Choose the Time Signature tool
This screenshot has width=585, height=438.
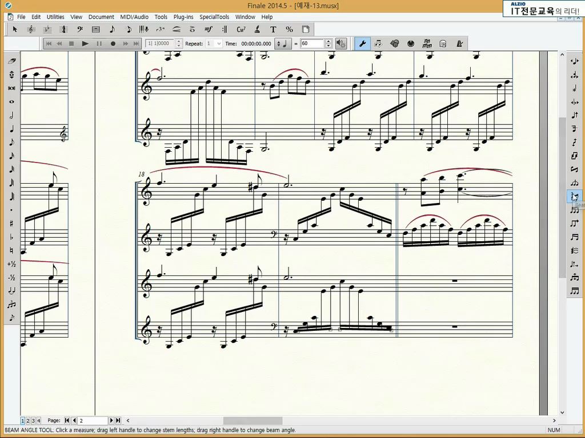click(x=63, y=30)
